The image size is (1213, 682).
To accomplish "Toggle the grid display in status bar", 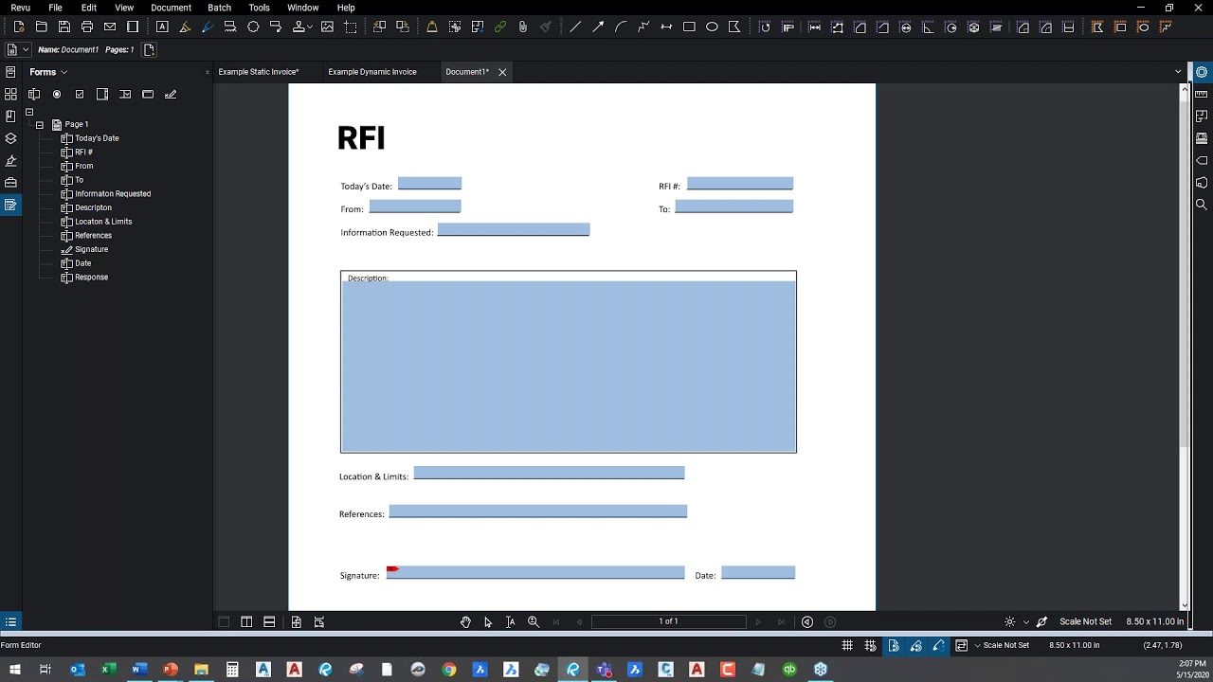I will (847, 645).
